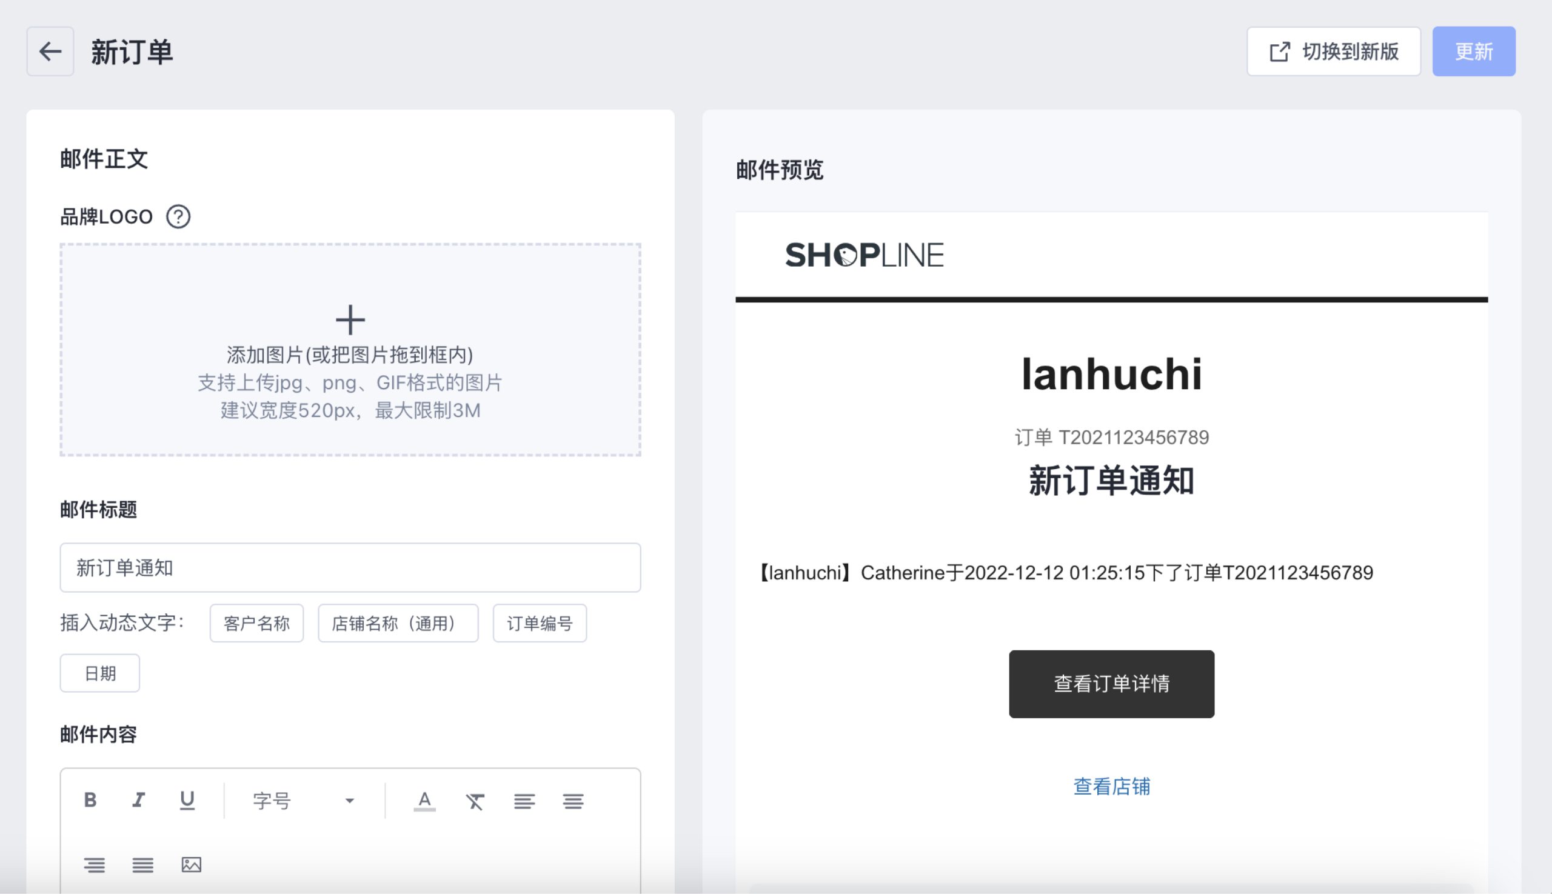Toggle underline formatting in the editor
The image size is (1552, 894).
(x=187, y=800)
